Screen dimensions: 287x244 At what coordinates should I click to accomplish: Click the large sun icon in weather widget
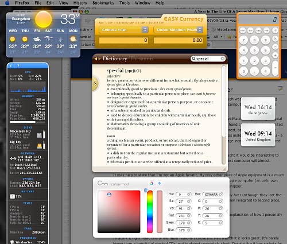[x=44, y=19]
